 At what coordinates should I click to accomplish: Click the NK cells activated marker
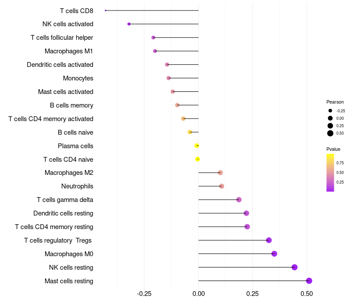tap(129, 24)
